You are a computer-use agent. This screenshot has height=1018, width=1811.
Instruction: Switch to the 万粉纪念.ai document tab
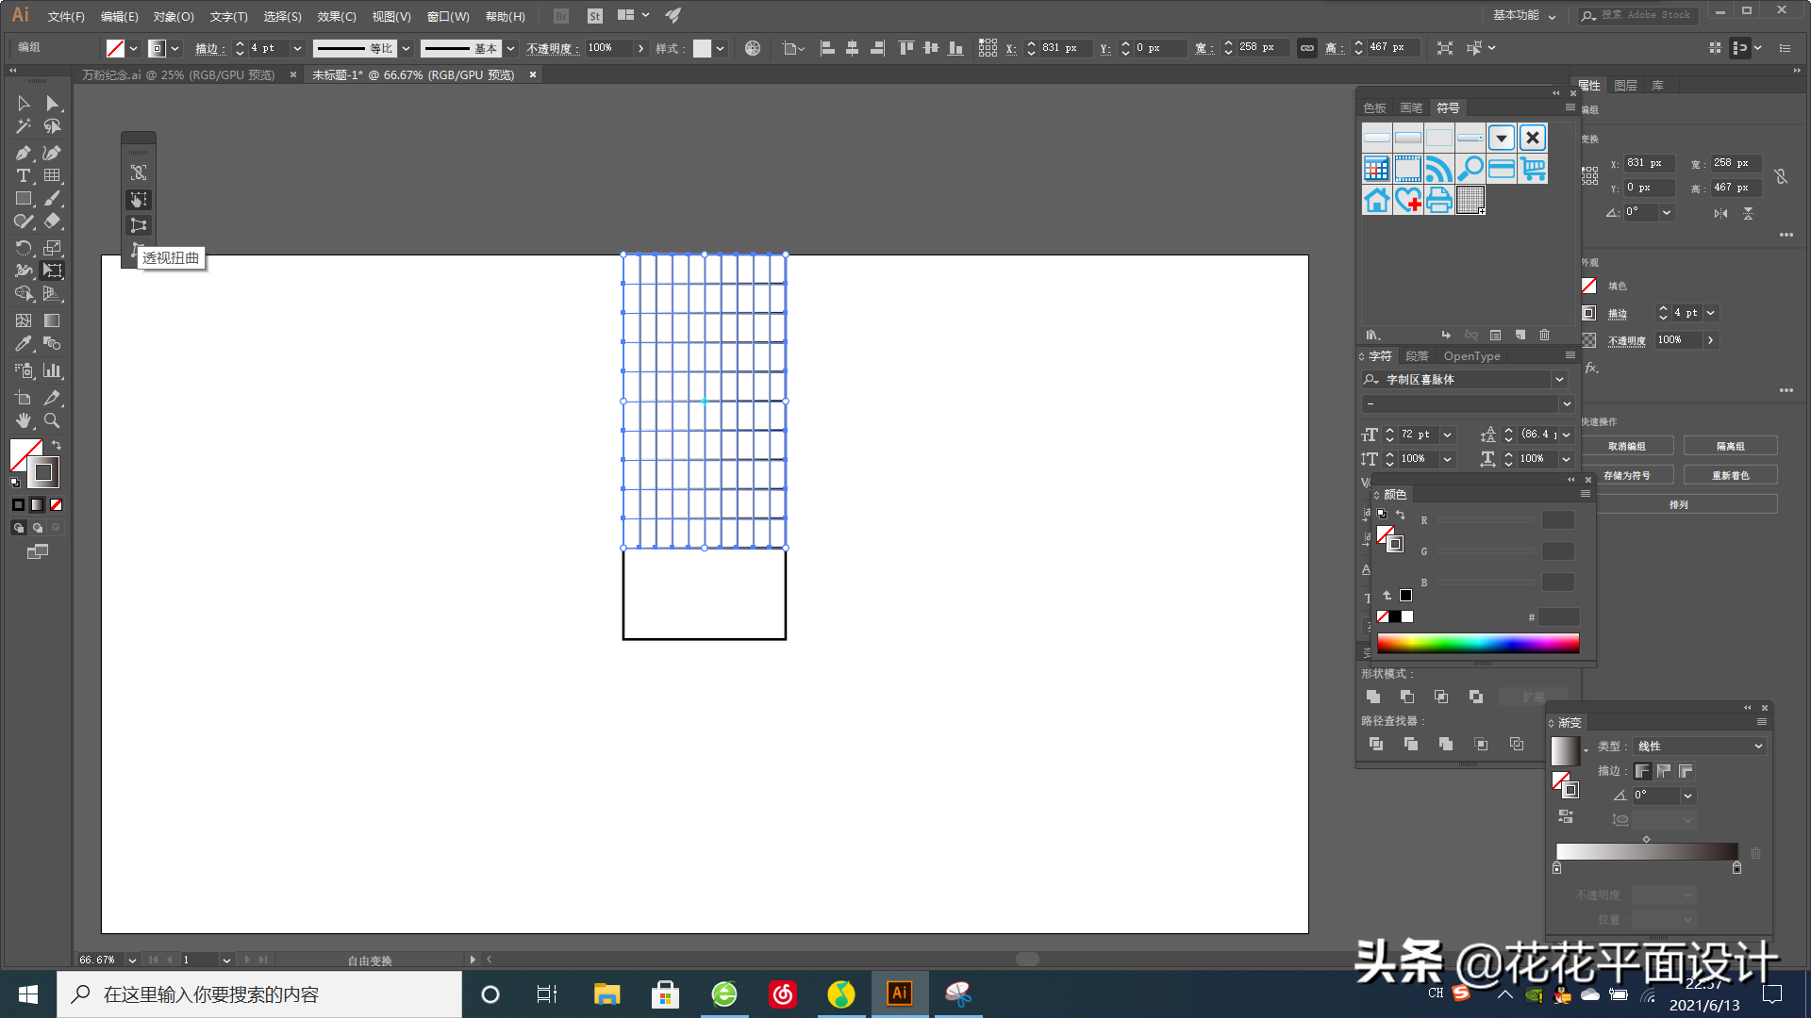(178, 74)
